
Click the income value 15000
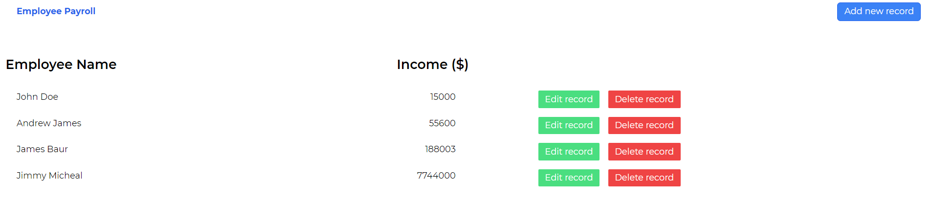tap(443, 97)
